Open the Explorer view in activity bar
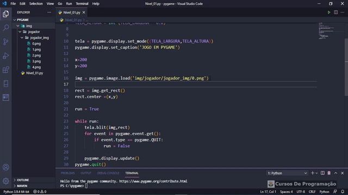The height and width of the screenshot is (195, 348). [6, 14]
